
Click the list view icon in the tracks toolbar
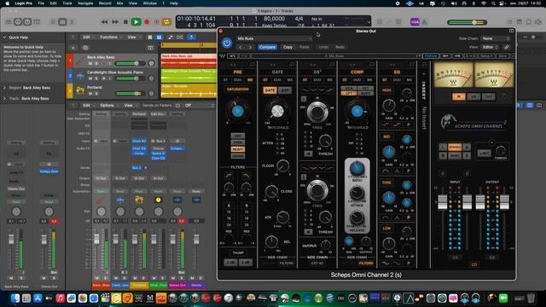tap(150, 38)
